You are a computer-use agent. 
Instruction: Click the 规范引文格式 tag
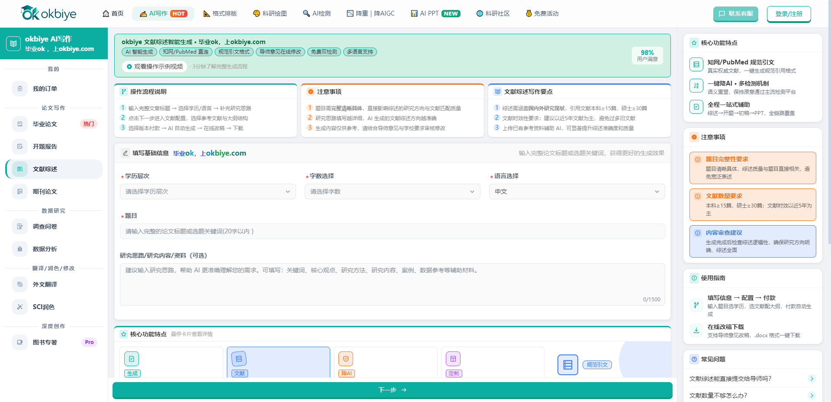pos(234,52)
